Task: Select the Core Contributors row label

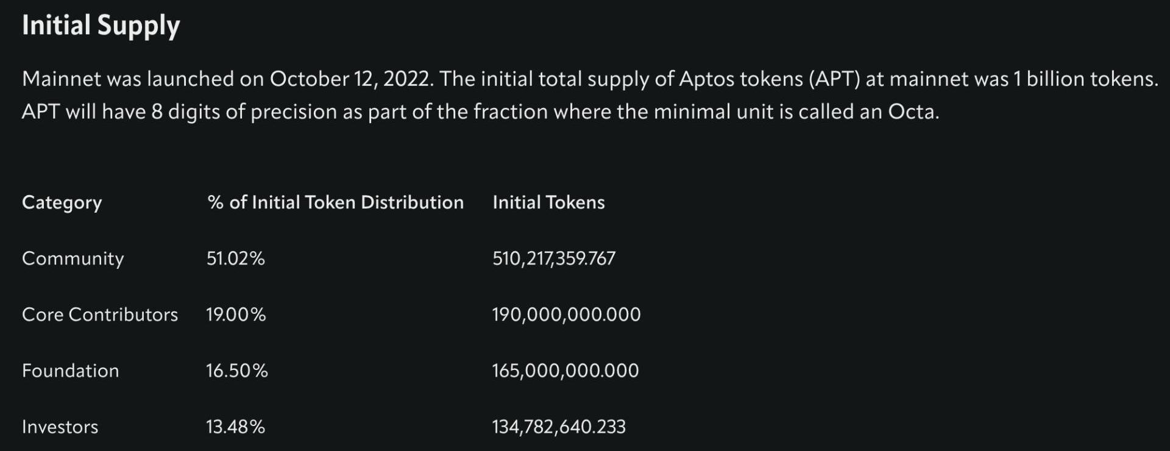Action: pos(100,314)
